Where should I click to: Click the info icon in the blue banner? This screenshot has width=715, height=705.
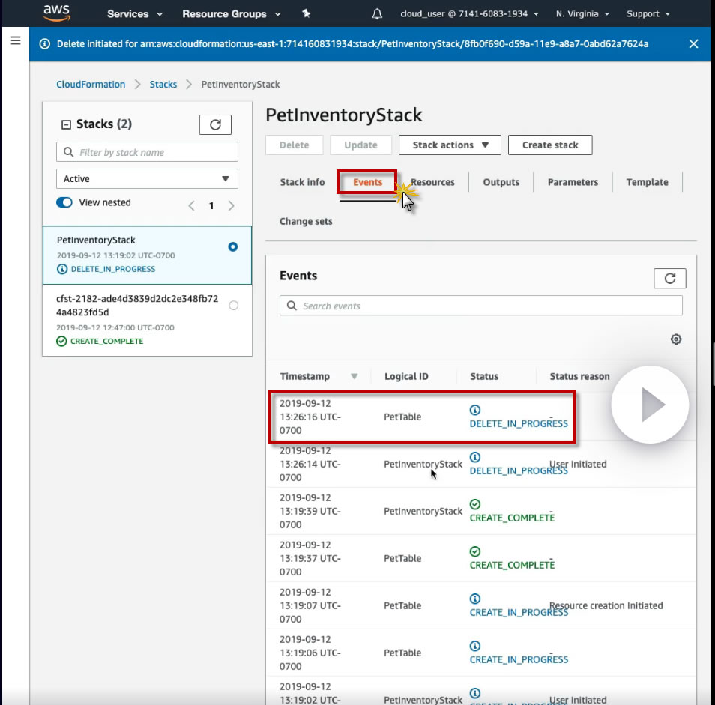pos(45,43)
